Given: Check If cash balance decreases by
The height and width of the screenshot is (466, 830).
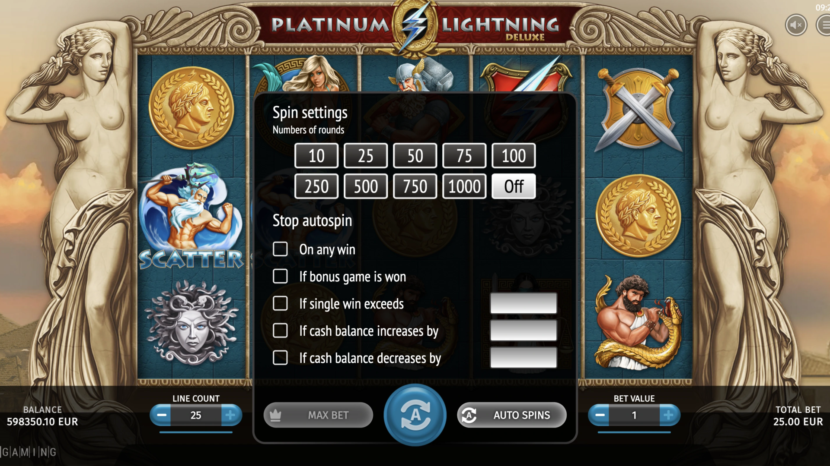Looking at the screenshot, I should pos(280,358).
